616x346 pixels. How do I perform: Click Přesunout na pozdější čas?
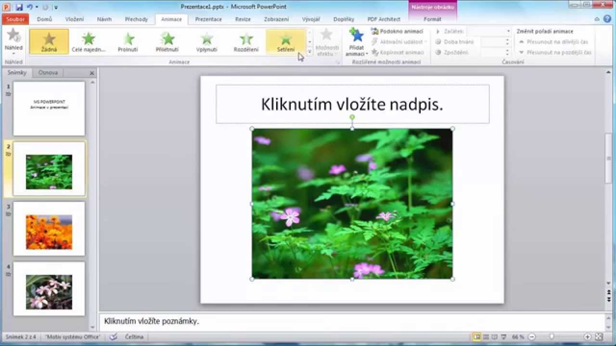click(555, 52)
